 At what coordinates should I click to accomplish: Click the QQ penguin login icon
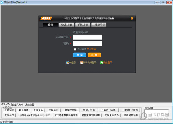tap(68, 63)
